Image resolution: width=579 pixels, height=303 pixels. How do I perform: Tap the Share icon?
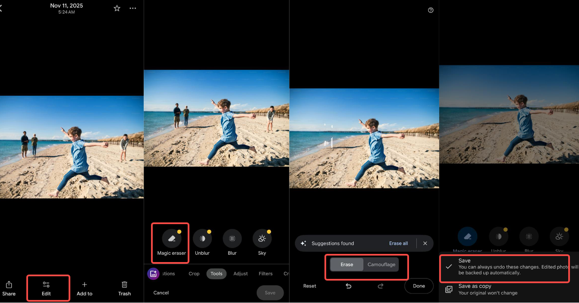point(9,285)
